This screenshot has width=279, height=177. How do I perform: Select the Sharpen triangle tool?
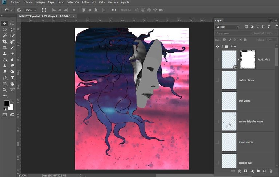(x=4, y=66)
